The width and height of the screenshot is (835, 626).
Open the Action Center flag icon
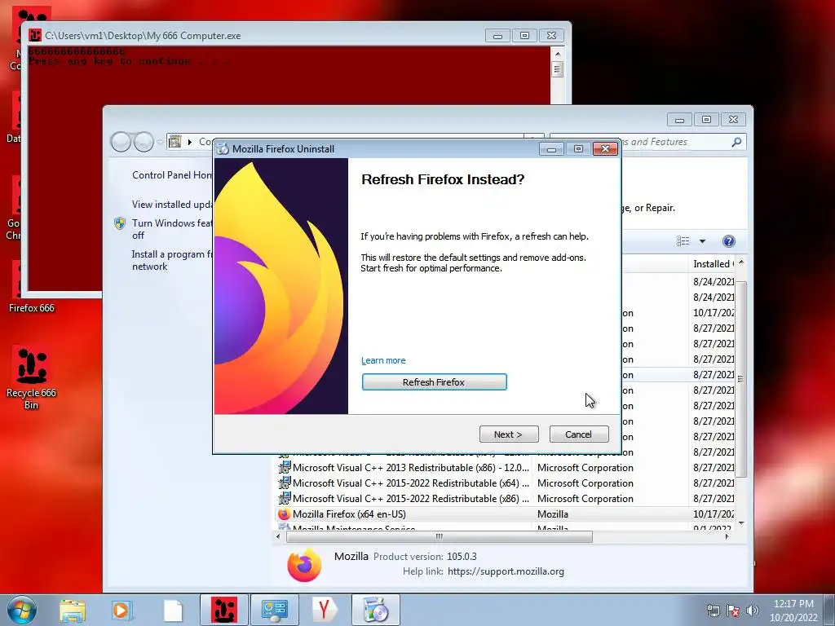pyautogui.click(x=733, y=611)
